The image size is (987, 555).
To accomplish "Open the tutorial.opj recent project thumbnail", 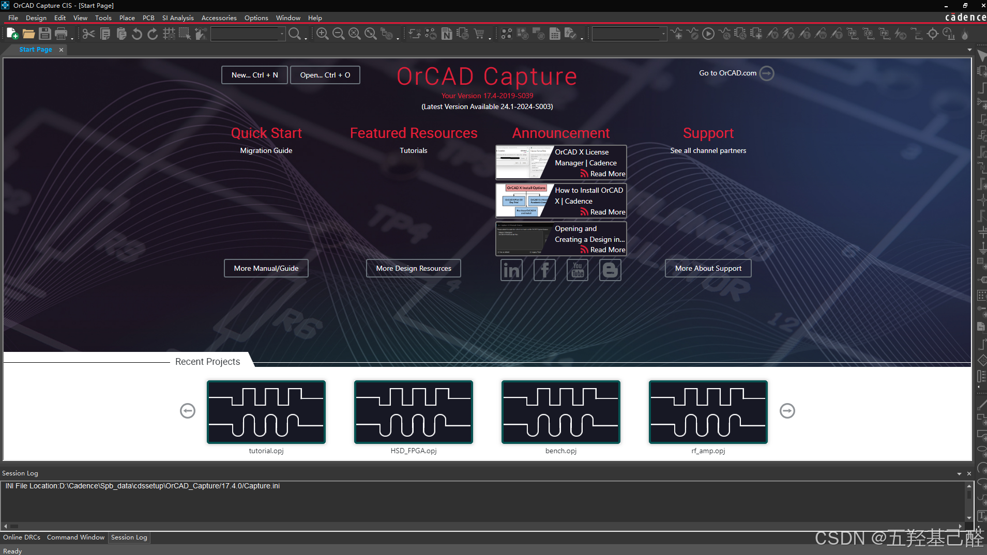I will tap(266, 412).
